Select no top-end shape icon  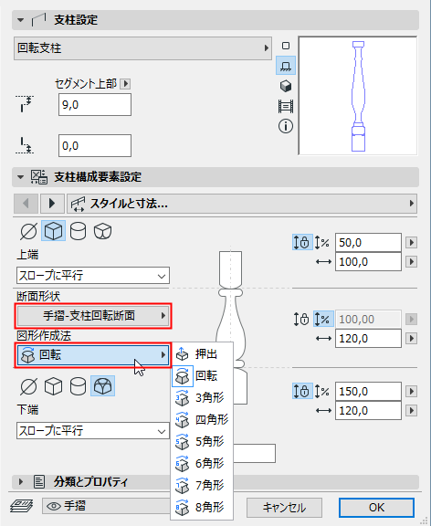[29, 231]
